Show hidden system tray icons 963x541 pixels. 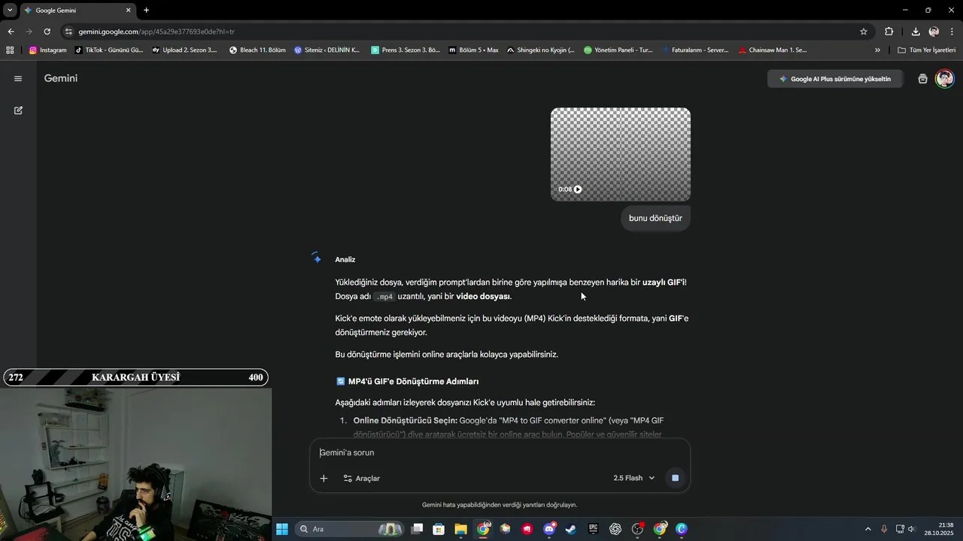(x=867, y=529)
